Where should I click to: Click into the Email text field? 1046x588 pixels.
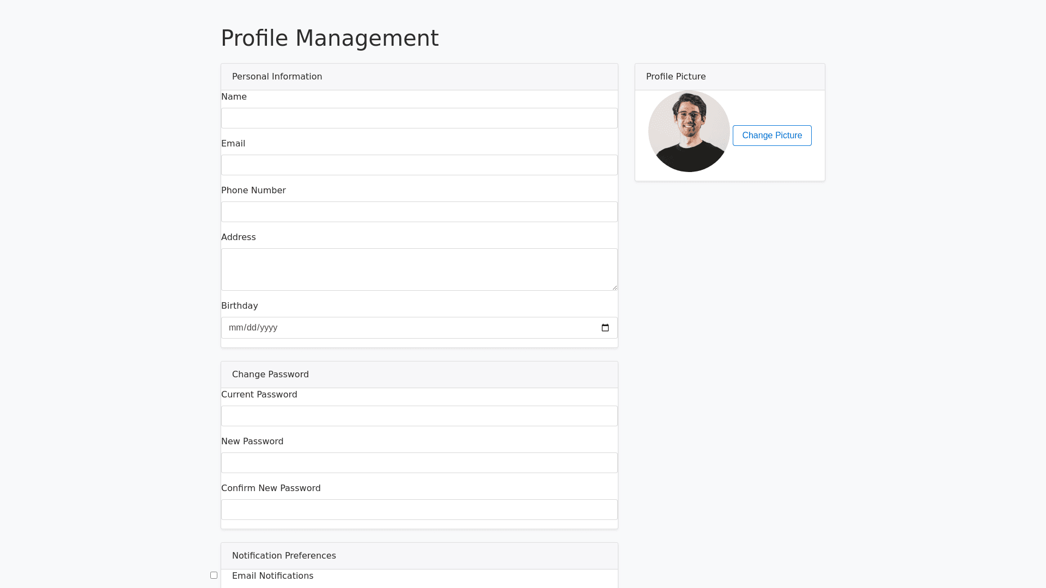point(419,165)
